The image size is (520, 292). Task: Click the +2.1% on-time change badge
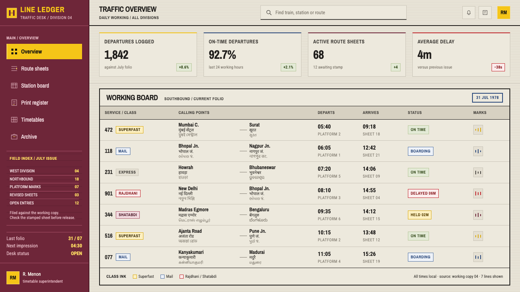288,67
